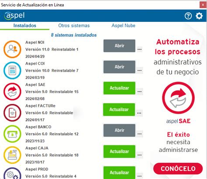Click 'Versión 9.0 Reinstalable 15' text
The height and width of the screenshot is (179, 207).
[52, 92]
